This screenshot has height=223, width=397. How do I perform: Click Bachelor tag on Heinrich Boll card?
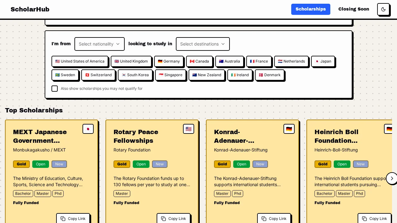click(x=324, y=194)
